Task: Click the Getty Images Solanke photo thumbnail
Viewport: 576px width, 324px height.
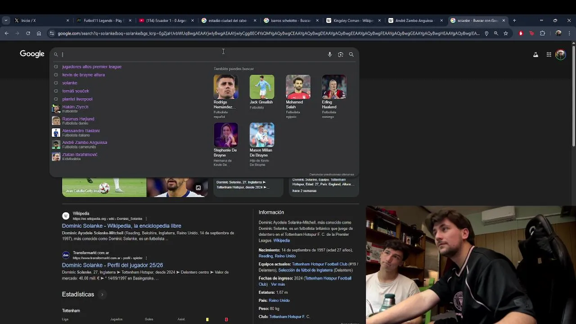Action: coord(104,188)
